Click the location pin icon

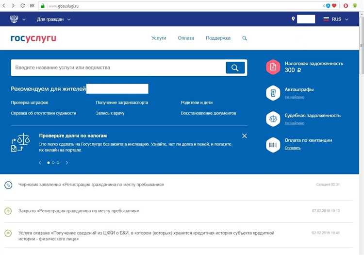coord(293,19)
